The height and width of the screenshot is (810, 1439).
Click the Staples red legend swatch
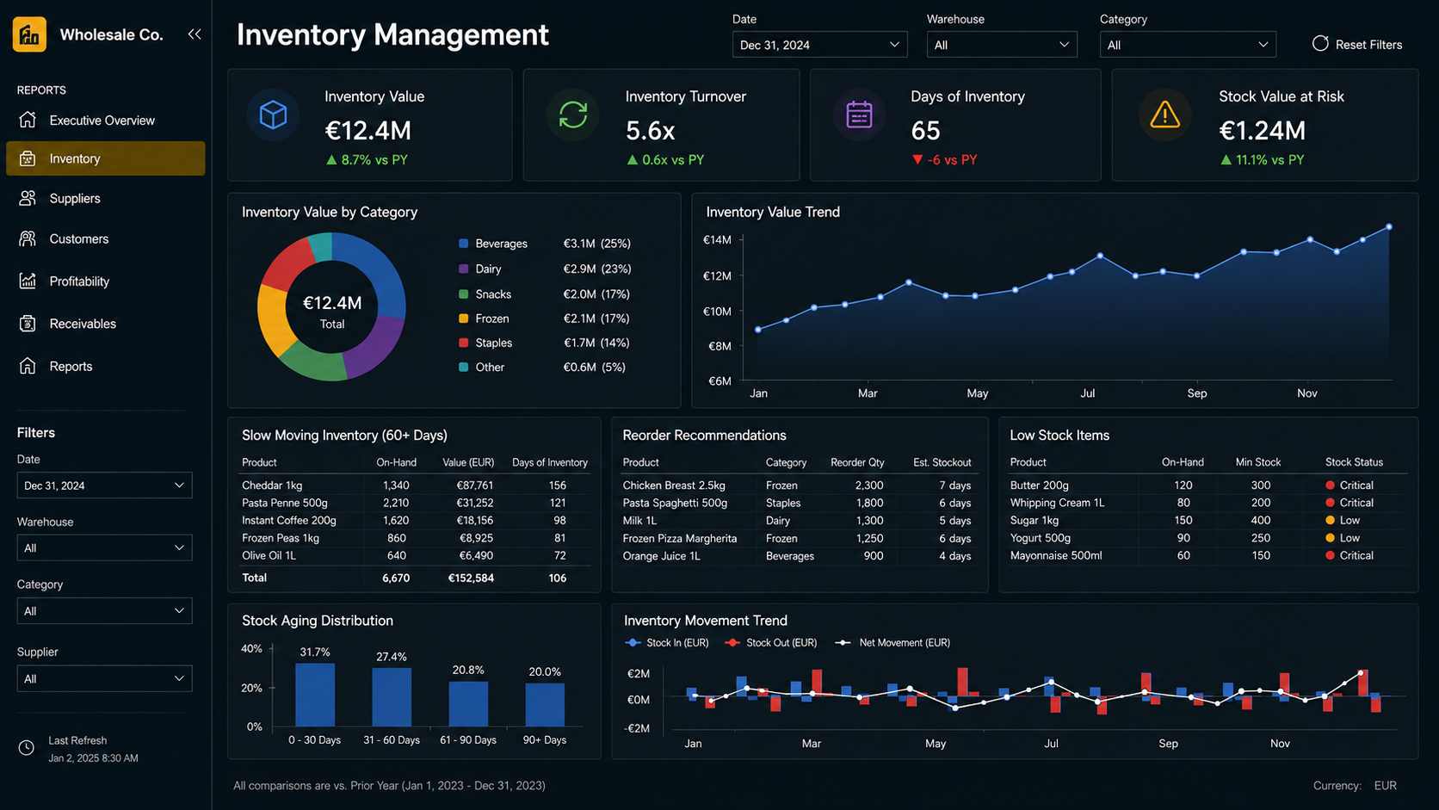click(x=464, y=343)
